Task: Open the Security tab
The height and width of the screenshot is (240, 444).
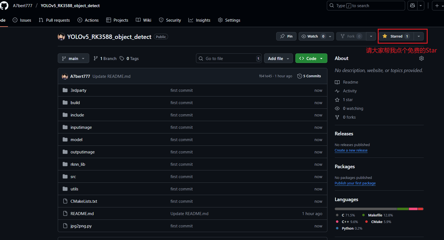Action: point(170,20)
